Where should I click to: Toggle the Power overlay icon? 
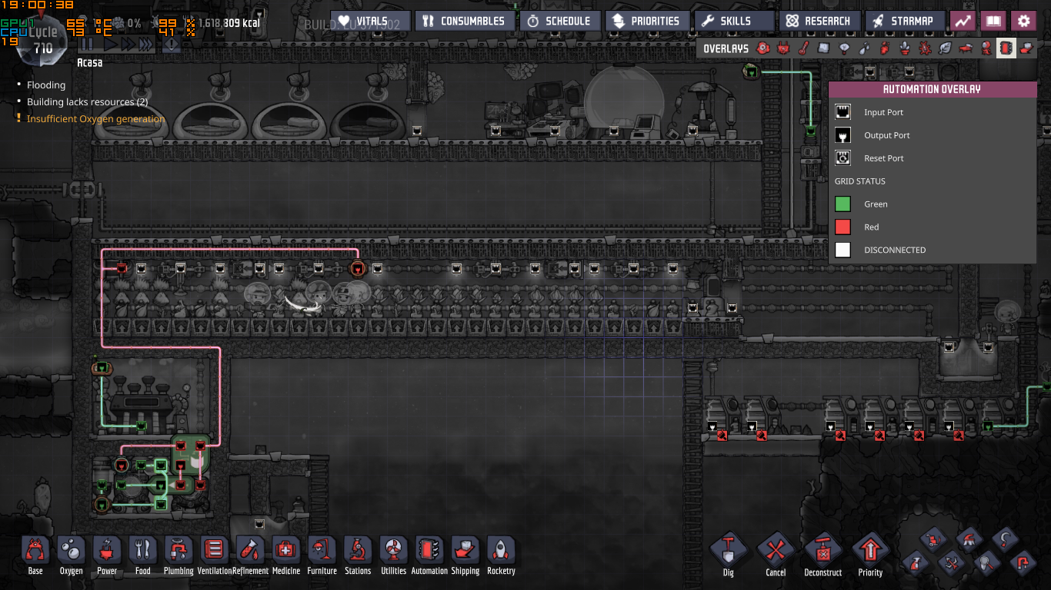coord(783,48)
